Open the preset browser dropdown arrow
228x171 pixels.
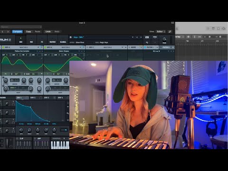[x=133, y=37]
